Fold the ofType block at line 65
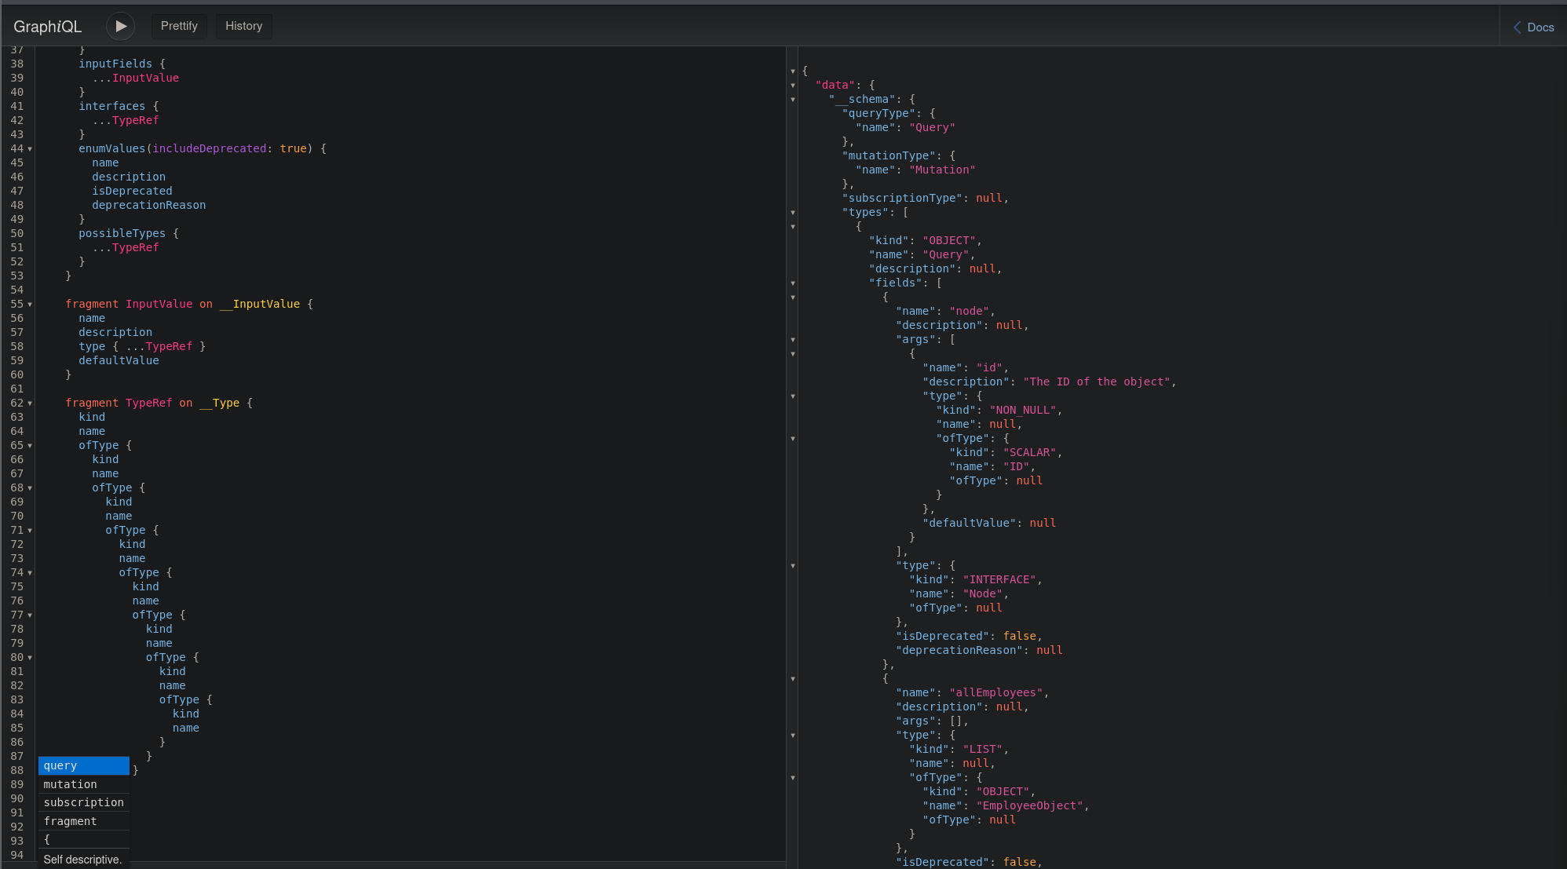This screenshot has height=869, width=1567. tap(30, 446)
